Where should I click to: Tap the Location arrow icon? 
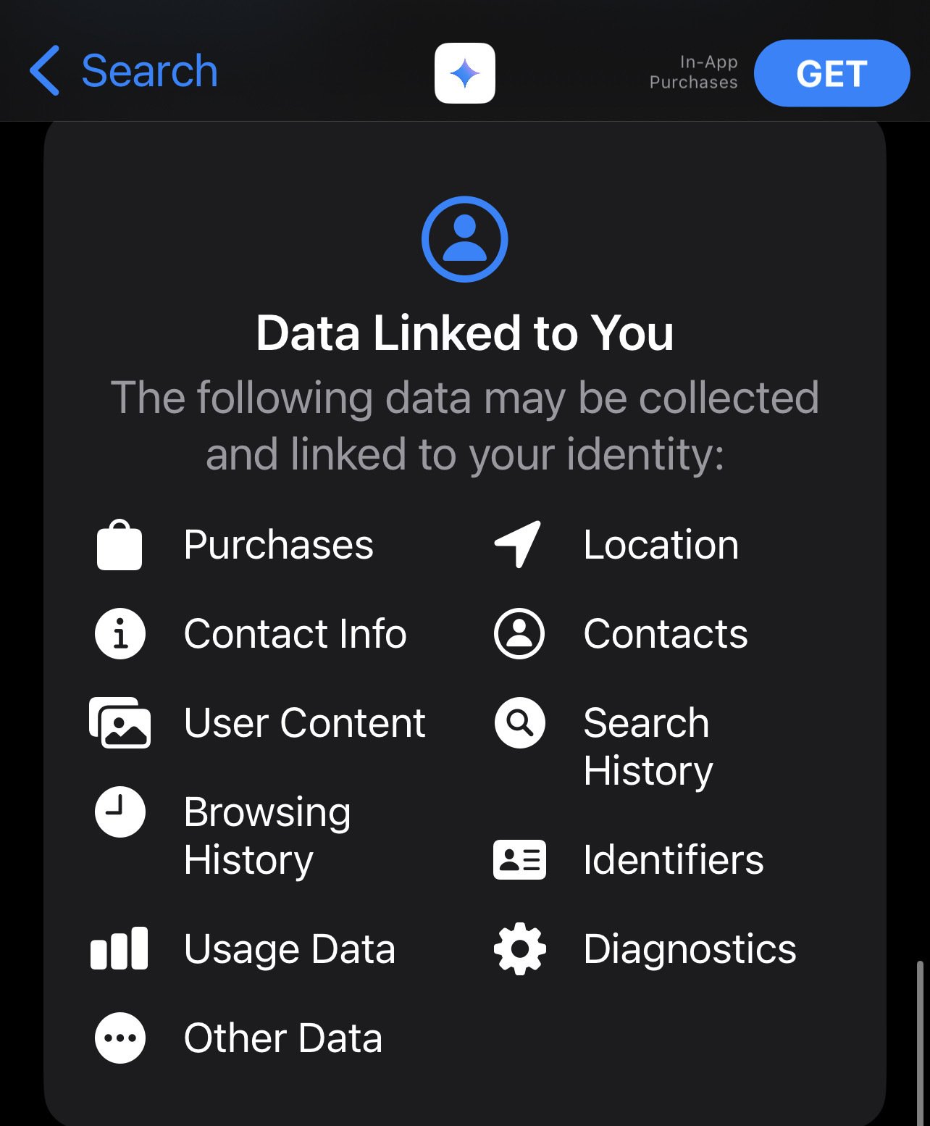pyautogui.click(x=518, y=543)
